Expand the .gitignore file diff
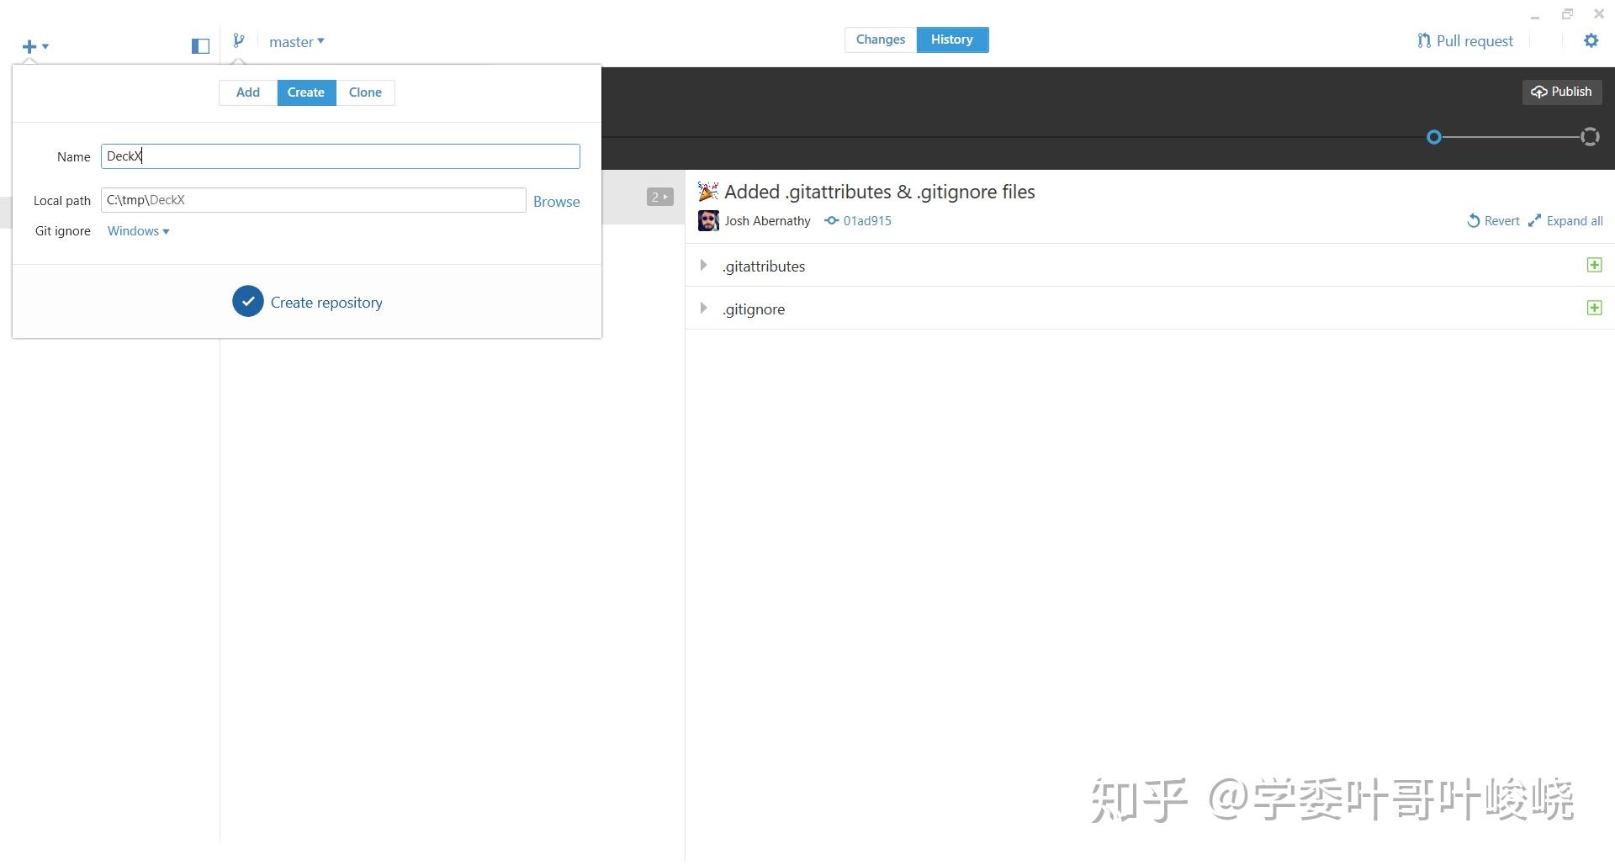The height and width of the screenshot is (865, 1615). coord(703,308)
